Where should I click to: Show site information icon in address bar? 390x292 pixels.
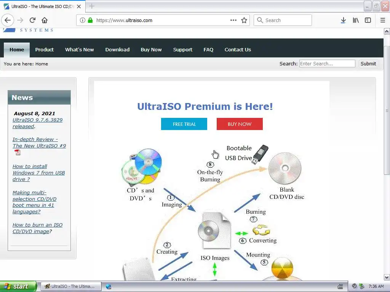[82, 20]
